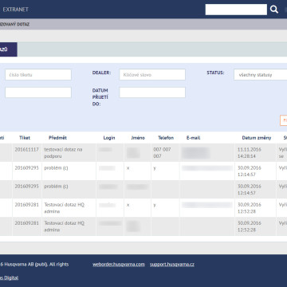Open the EXTRANET header link
This screenshot has height=287, width=287.
[15, 10]
